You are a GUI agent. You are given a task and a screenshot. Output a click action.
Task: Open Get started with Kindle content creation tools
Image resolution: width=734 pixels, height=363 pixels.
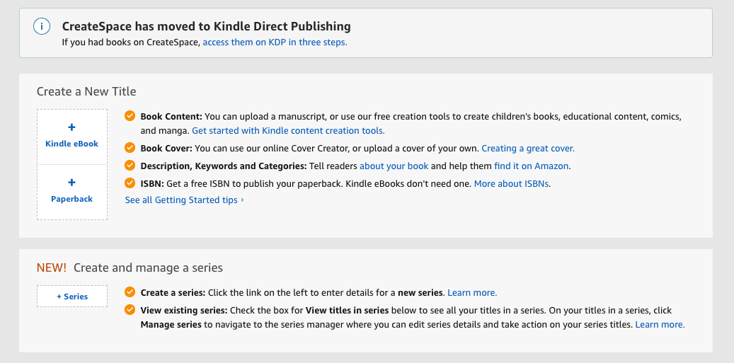pyautogui.click(x=288, y=131)
